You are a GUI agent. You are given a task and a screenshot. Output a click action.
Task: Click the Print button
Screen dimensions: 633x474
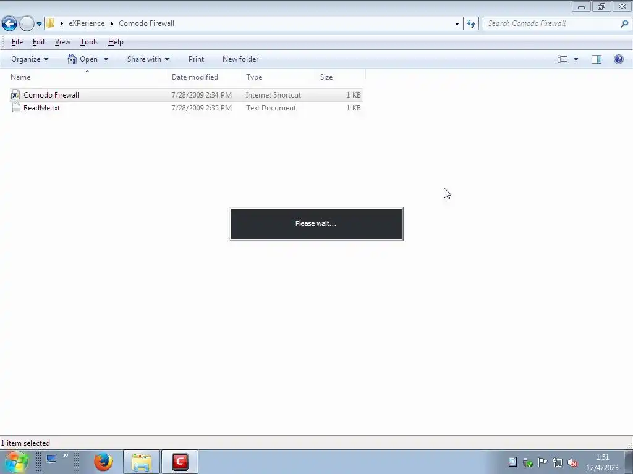tap(196, 59)
